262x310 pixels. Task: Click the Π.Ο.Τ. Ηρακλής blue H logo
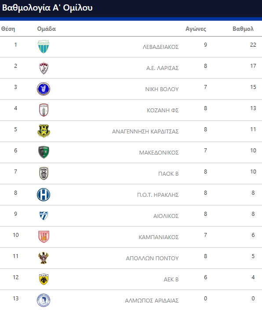[x=44, y=195]
